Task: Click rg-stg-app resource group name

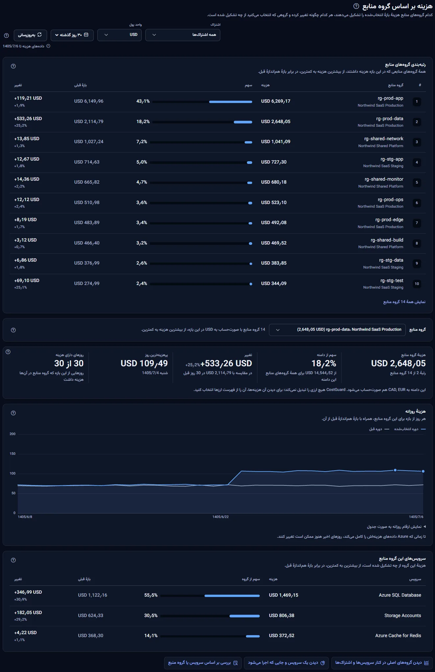Action: 392,159
